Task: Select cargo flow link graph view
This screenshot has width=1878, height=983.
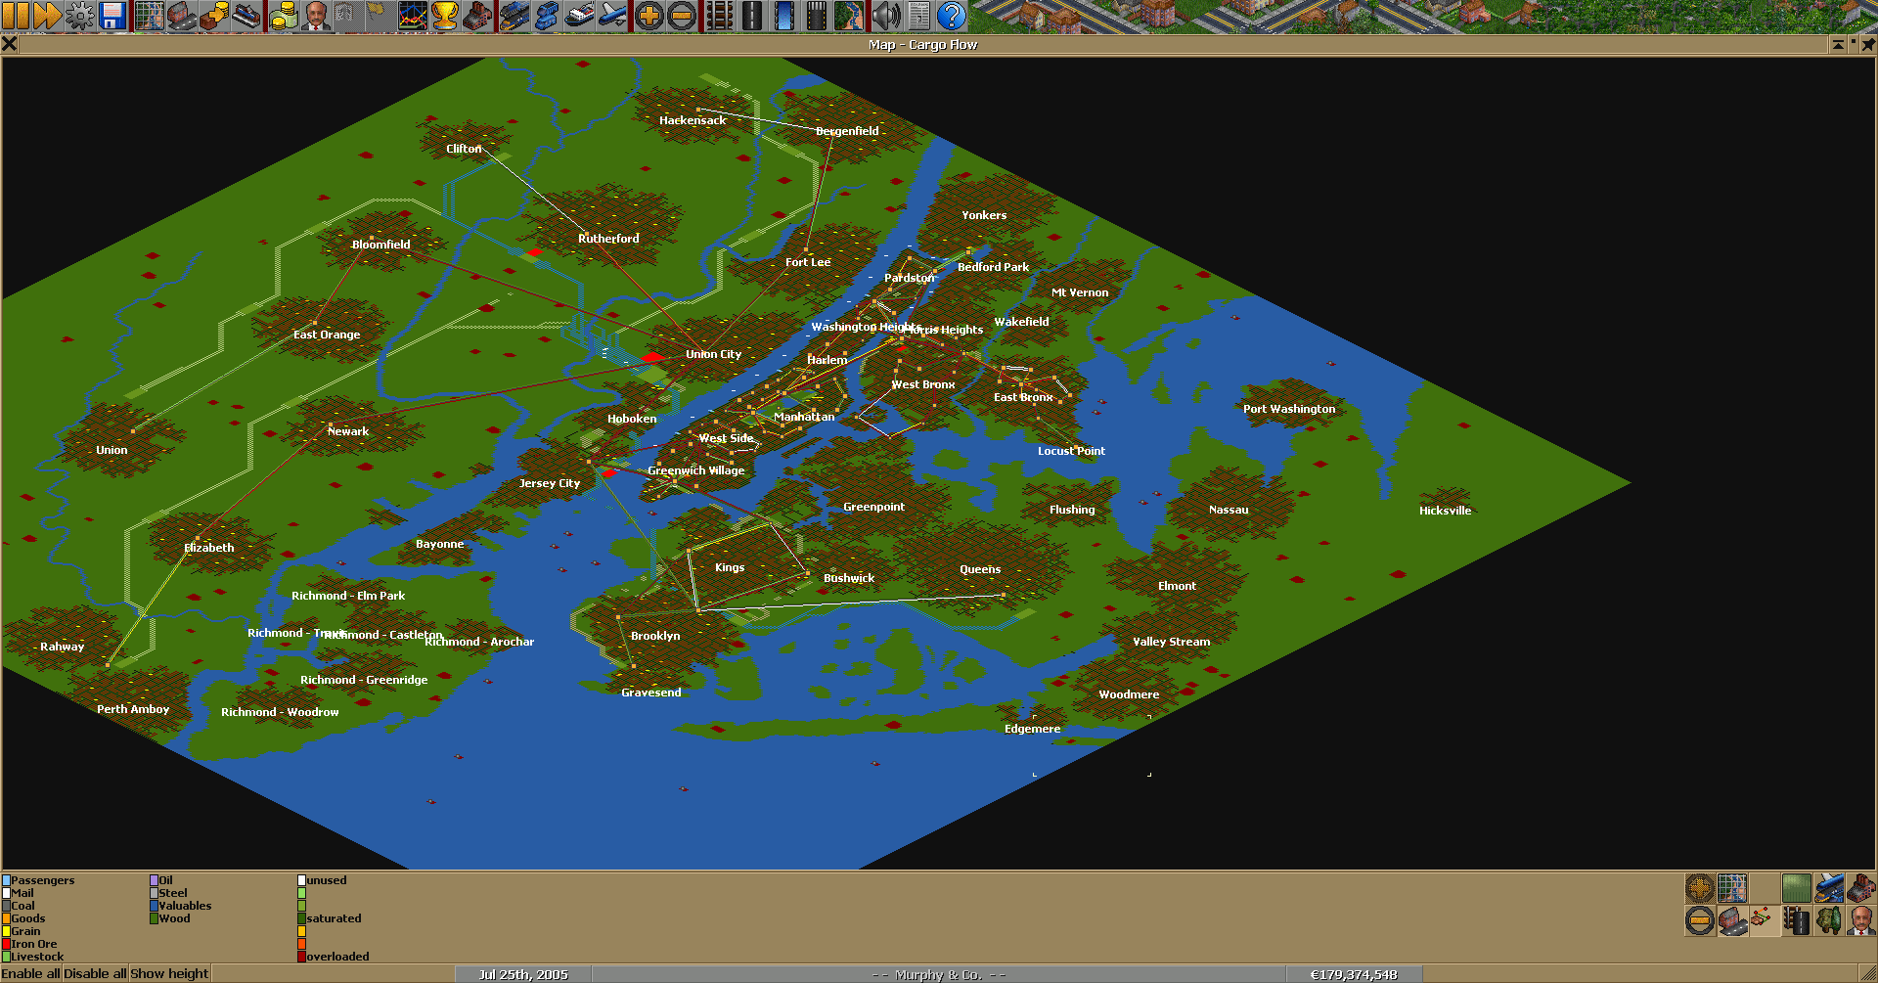Action: click(x=1765, y=920)
